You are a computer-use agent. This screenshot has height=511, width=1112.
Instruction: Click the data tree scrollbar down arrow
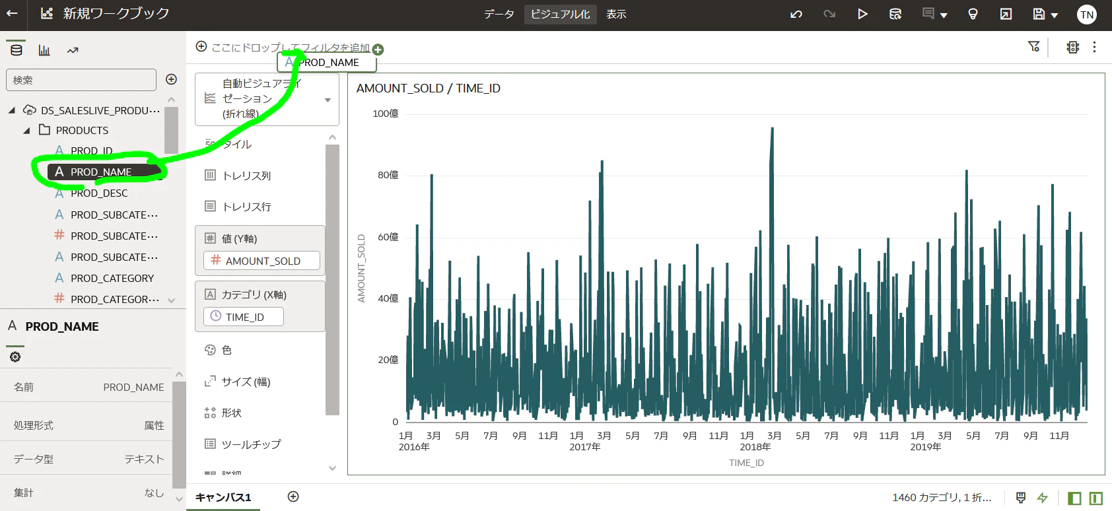172,300
